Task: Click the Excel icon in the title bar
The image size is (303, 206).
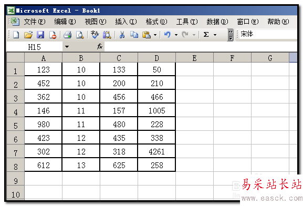Action: tap(11, 11)
